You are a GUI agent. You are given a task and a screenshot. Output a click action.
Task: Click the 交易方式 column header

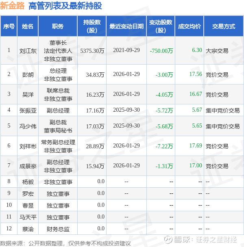pos(224,26)
